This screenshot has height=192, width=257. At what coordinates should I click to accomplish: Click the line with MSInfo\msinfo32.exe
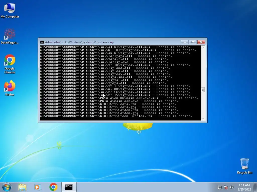pos(109,101)
